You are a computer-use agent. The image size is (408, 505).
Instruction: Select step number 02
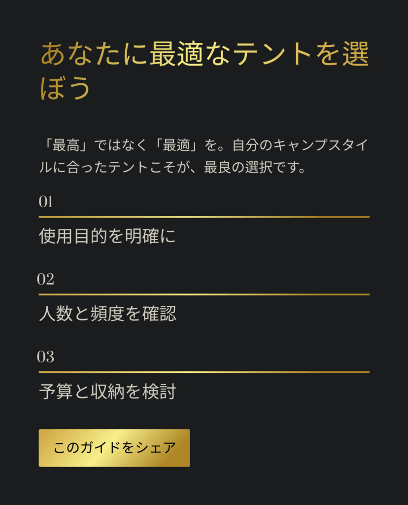point(46,279)
